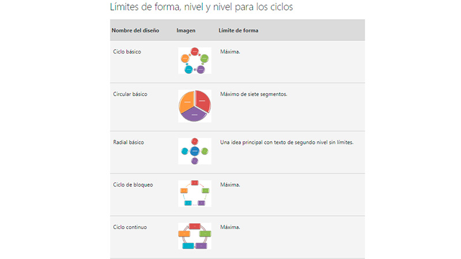This screenshot has width=461, height=259.
Task: Click the 'Nombre del diseño' column header
Action: pyautogui.click(x=135, y=30)
